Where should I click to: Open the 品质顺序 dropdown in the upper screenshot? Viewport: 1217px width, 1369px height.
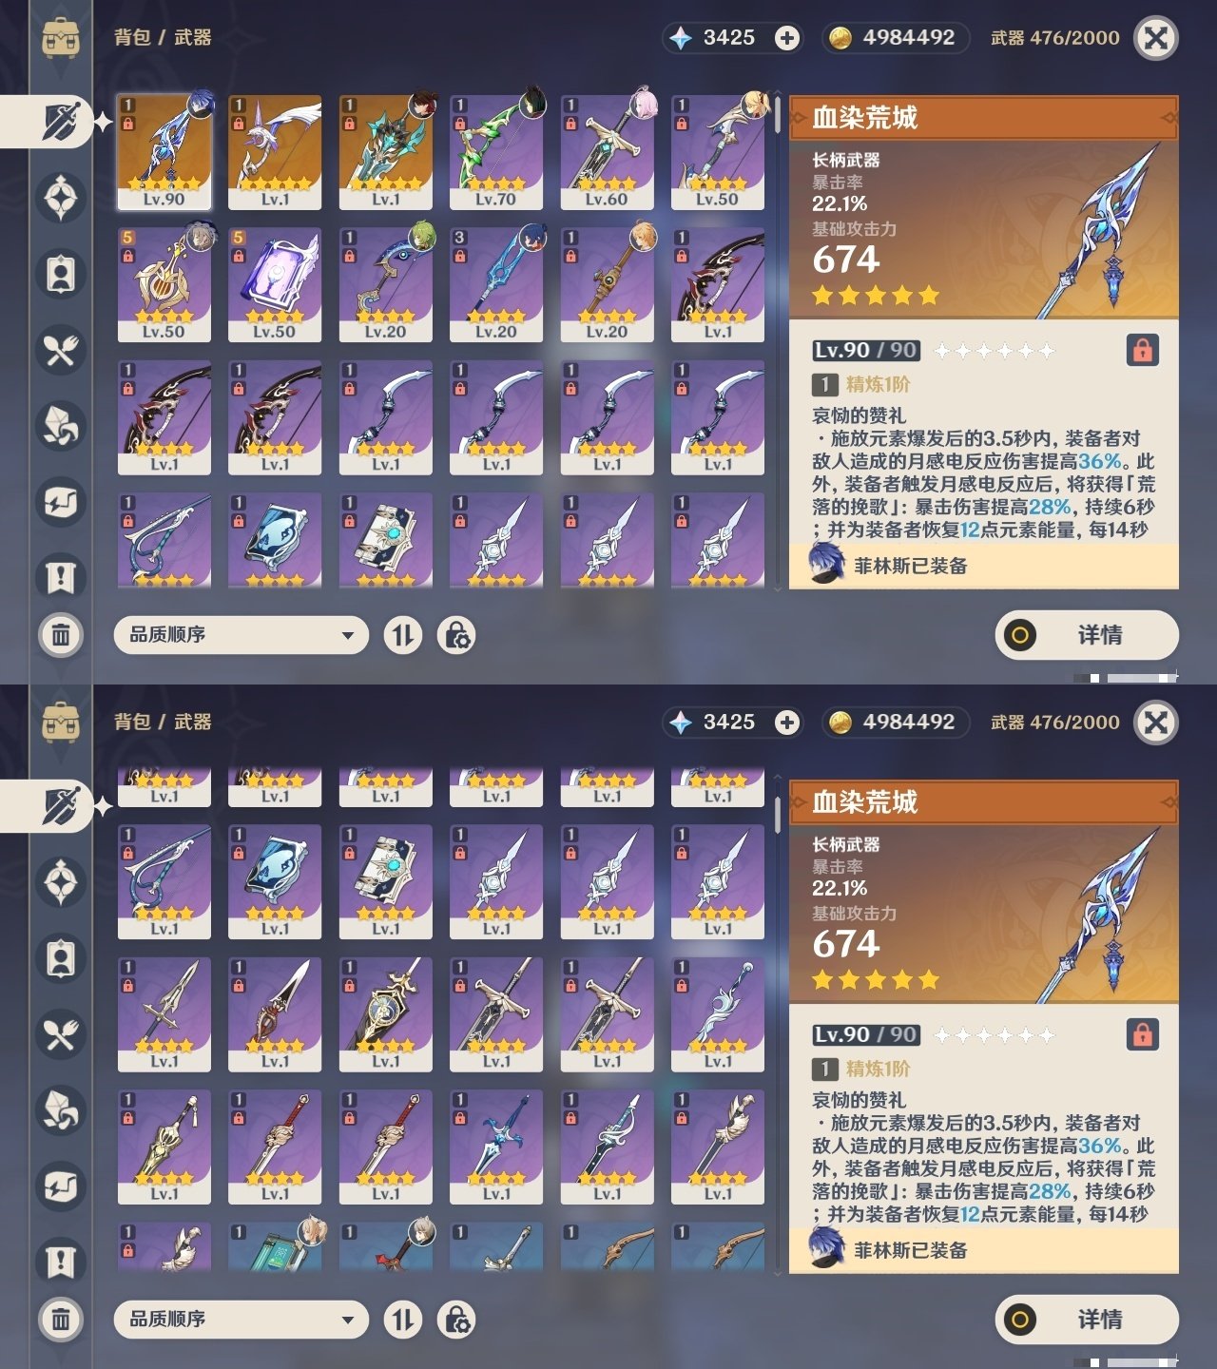241,635
